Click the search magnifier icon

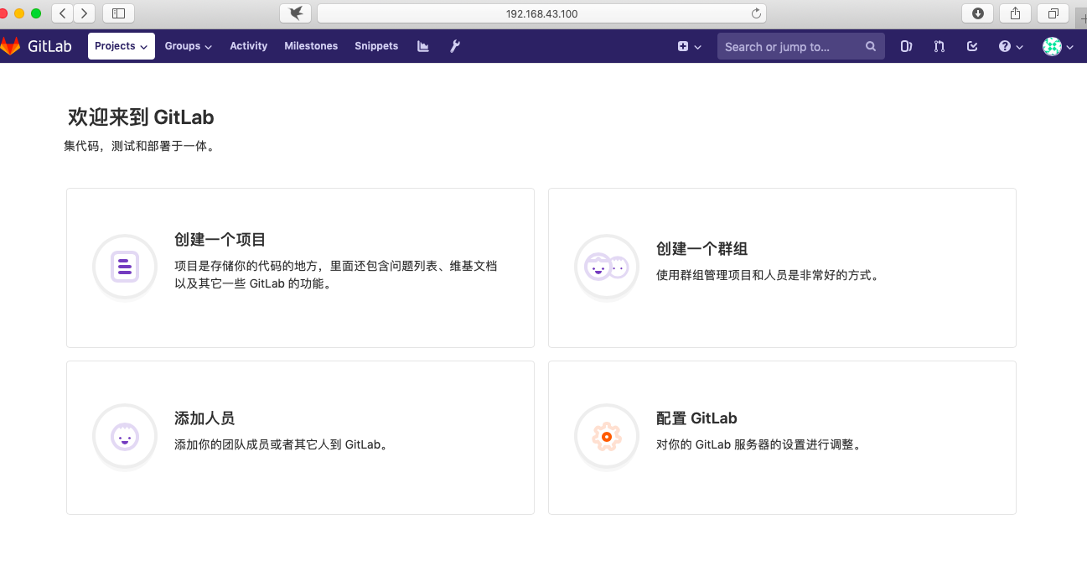[x=871, y=47]
